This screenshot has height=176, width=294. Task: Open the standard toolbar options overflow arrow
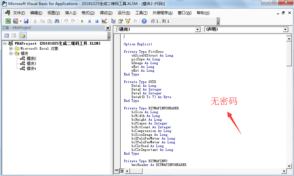(218, 21)
